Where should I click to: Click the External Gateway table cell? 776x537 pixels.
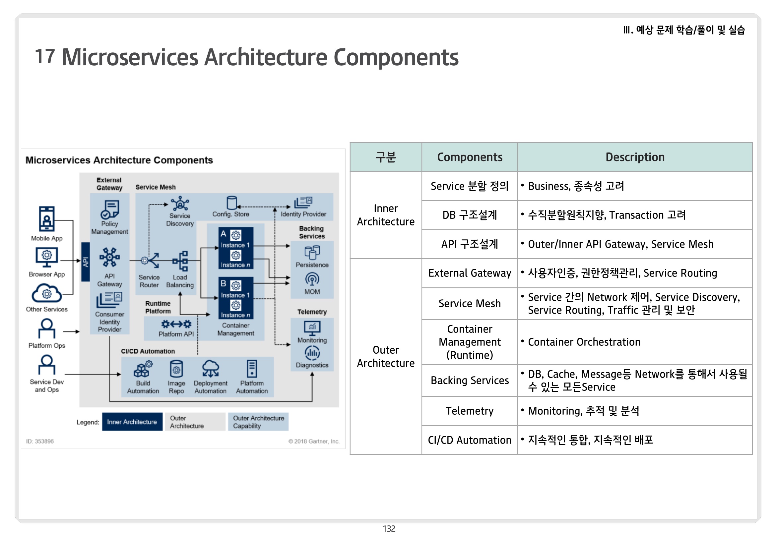pos(470,273)
